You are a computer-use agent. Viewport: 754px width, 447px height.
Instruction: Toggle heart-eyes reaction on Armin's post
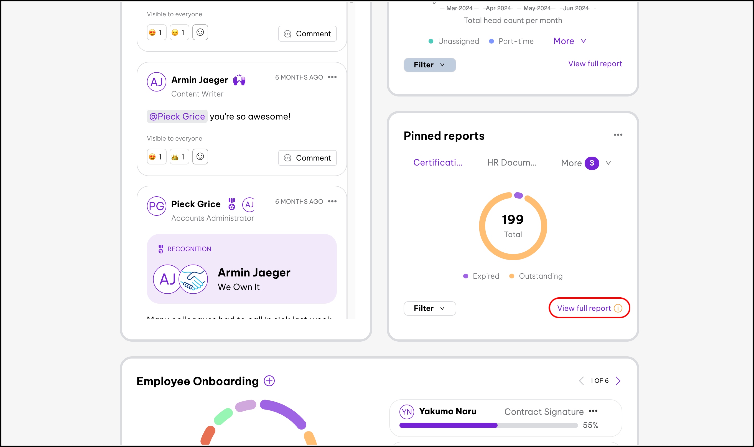pyautogui.click(x=156, y=157)
